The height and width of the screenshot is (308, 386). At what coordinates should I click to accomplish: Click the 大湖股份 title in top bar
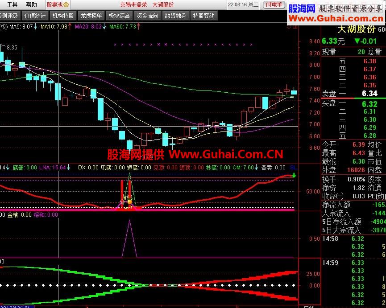click(x=163, y=4)
